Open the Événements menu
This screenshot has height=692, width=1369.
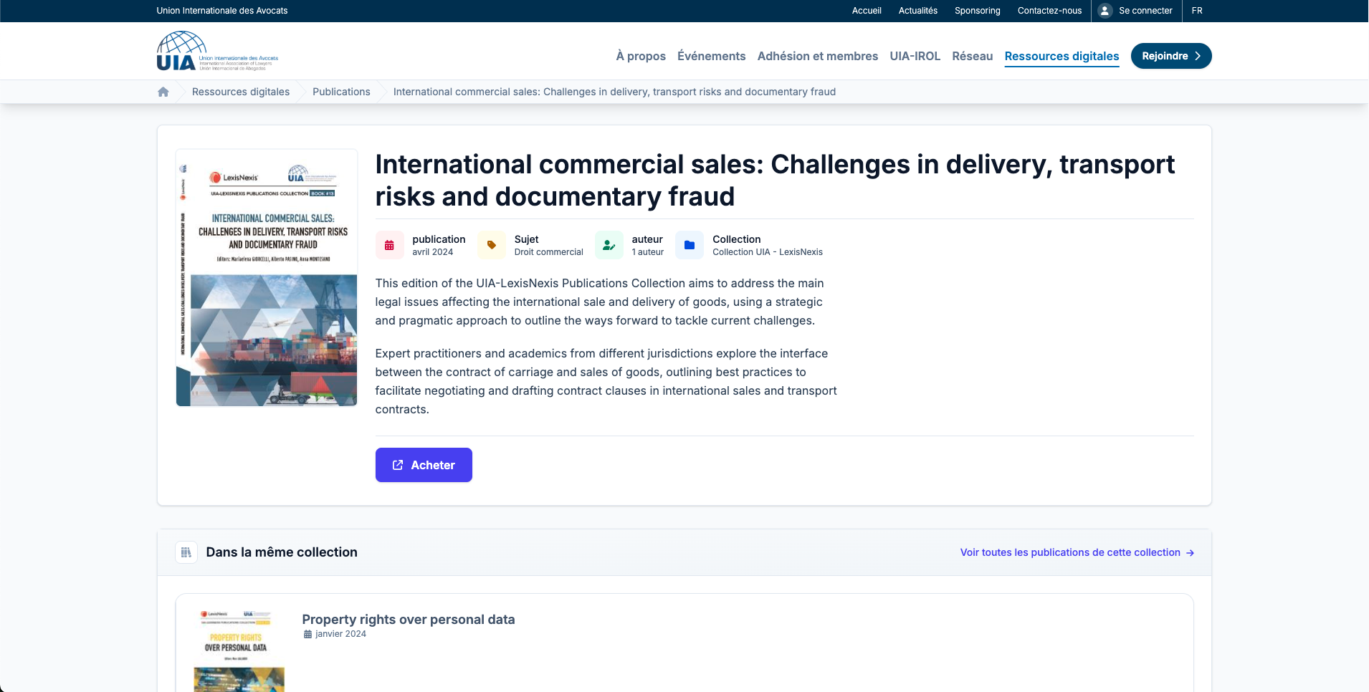pyautogui.click(x=711, y=56)
